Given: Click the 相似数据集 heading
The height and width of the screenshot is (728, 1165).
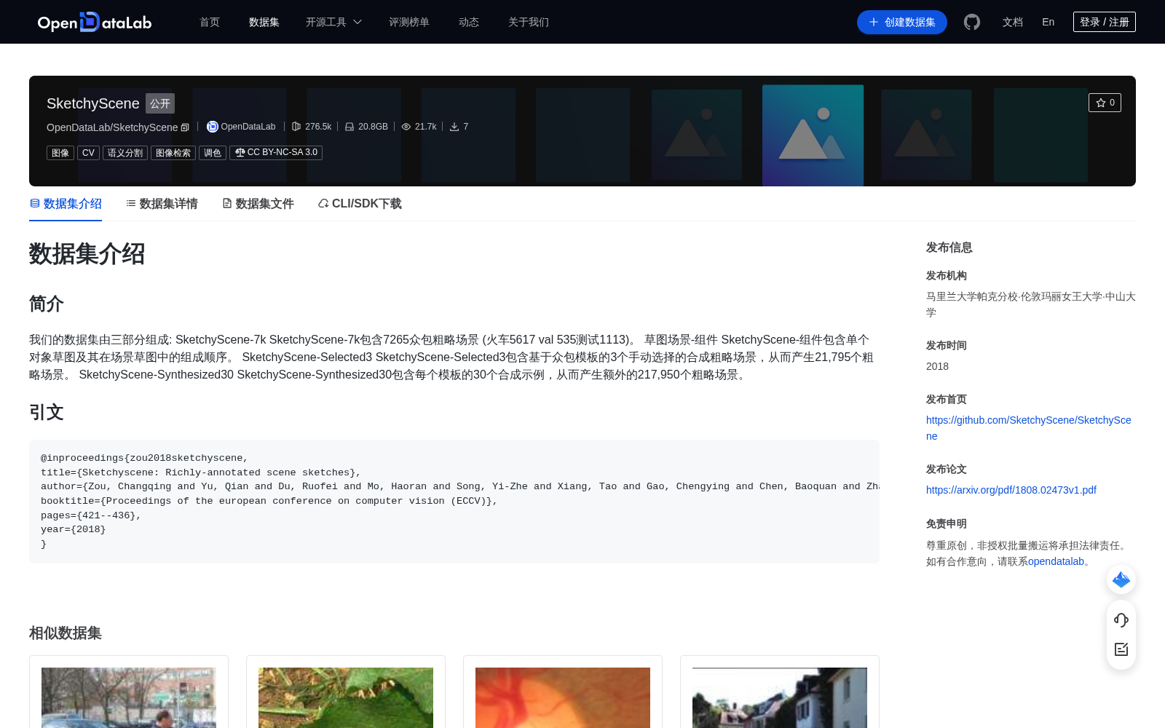Looking at the screenshot, I should [x=66, y=633].
